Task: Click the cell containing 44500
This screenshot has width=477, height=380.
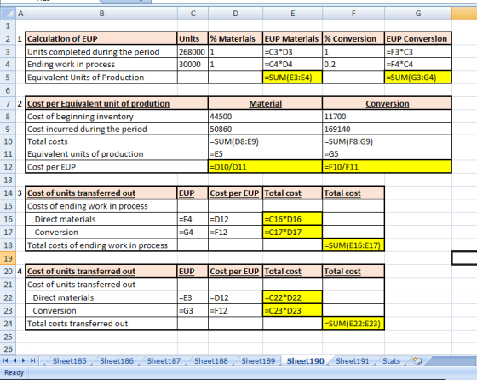Action: click(265, 117)
